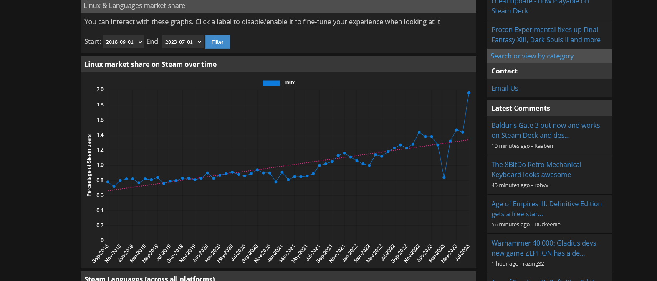The height and width of the screenshot is (281, 657).
Task: Click the Contact section header
Action: (x=504, y=71)
